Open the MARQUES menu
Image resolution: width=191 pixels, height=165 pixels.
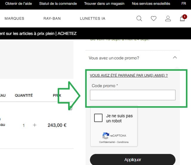point(14,18)
